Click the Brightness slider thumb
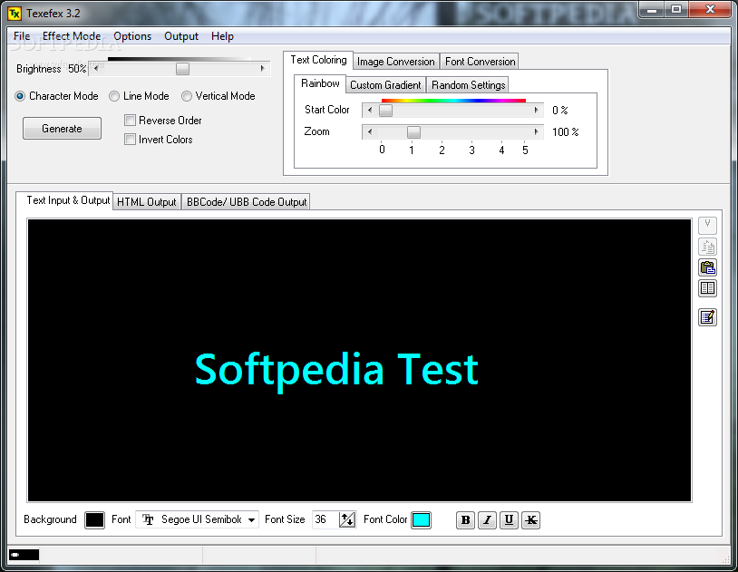 [x=182, y=69]
